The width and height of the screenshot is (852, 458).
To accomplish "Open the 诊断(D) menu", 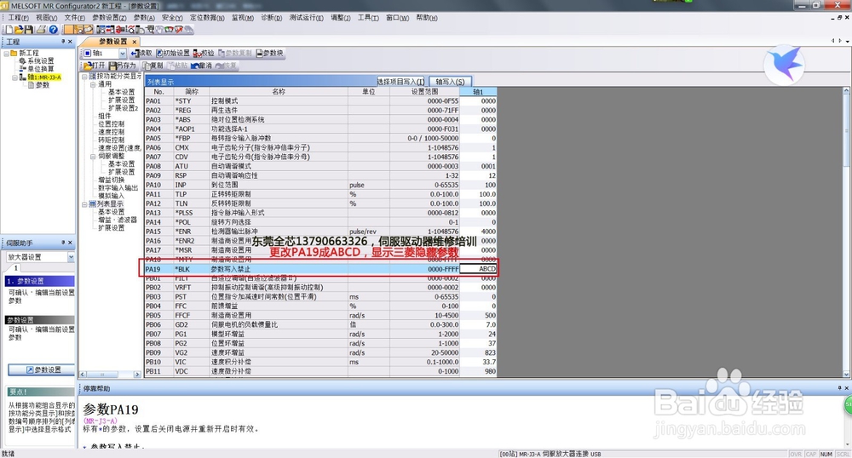I will [x=271, y=17].
